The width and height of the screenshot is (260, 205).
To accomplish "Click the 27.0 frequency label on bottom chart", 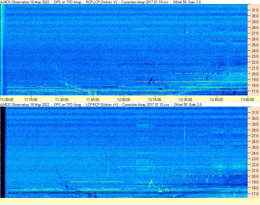I will tap(255, 136).
